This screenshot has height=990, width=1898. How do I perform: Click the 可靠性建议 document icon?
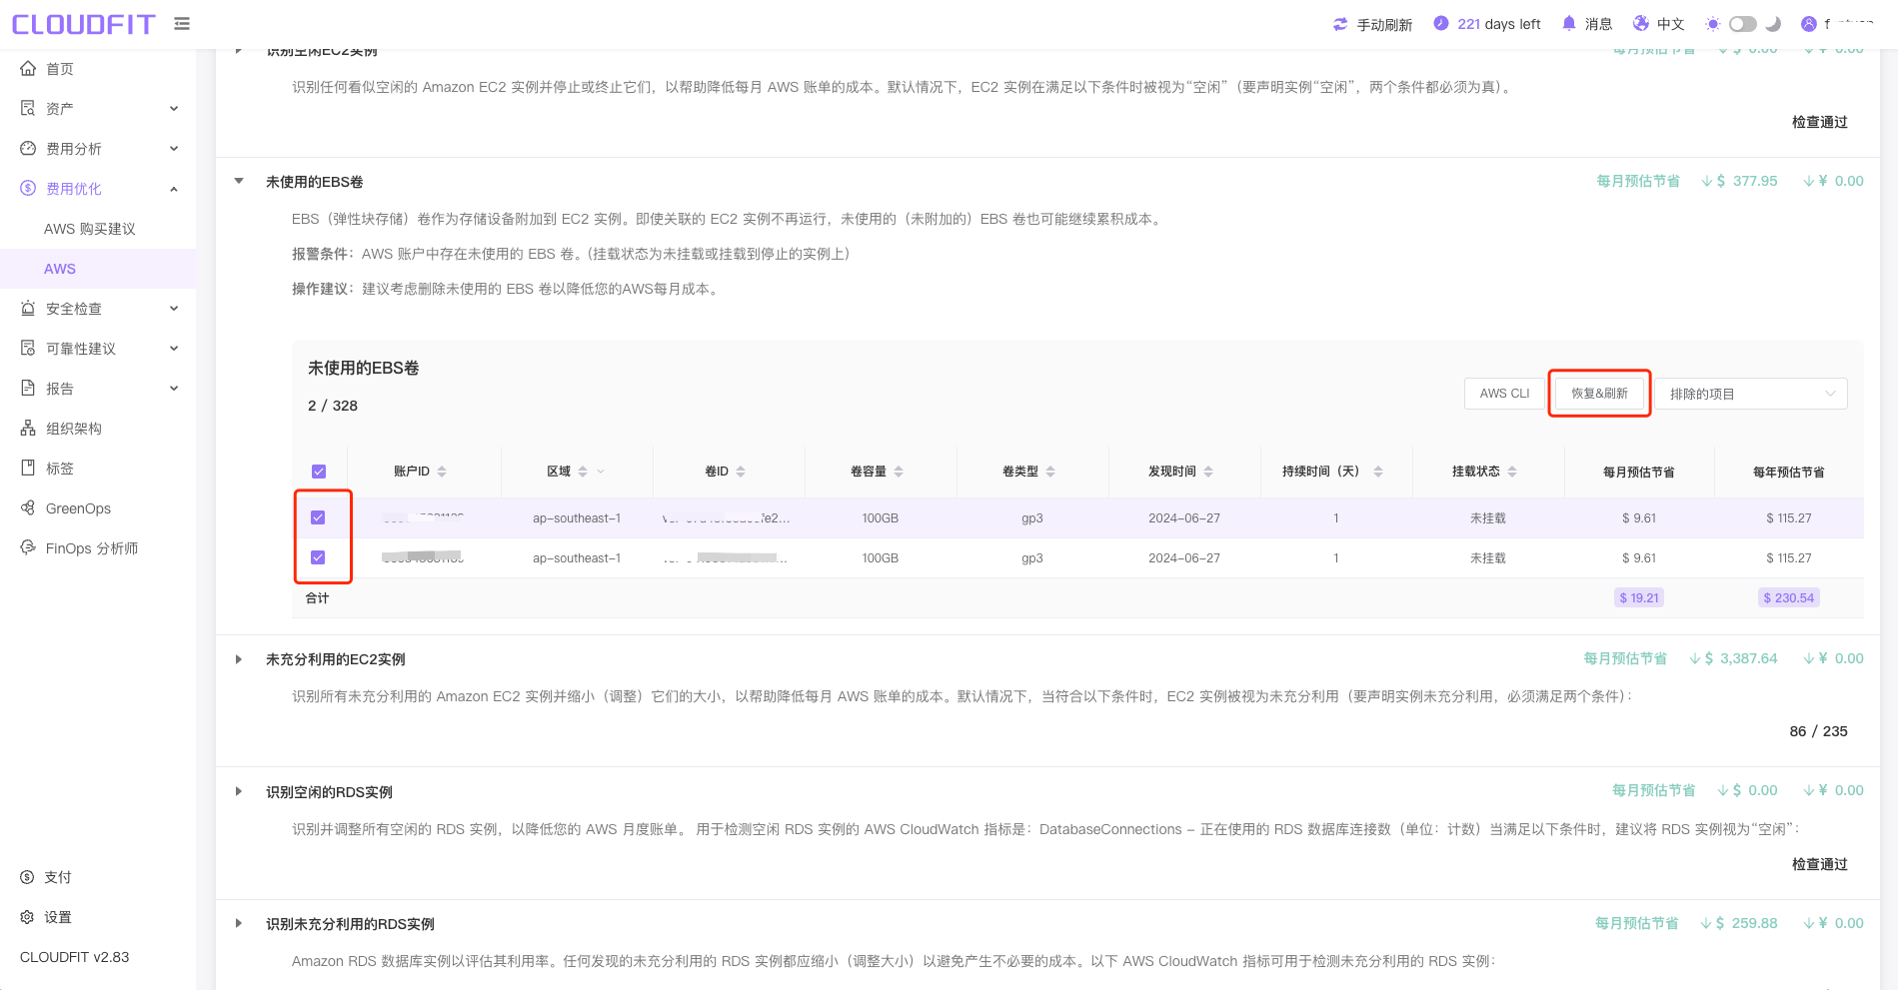point(28,348)
